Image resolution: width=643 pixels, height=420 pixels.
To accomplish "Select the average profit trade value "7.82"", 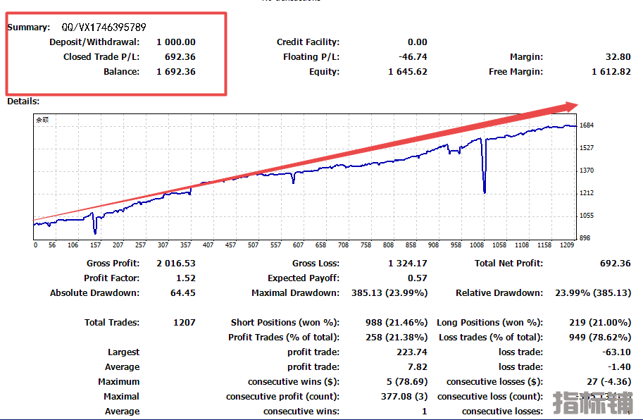I will coord(418,366).
